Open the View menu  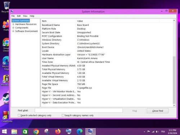25,16
